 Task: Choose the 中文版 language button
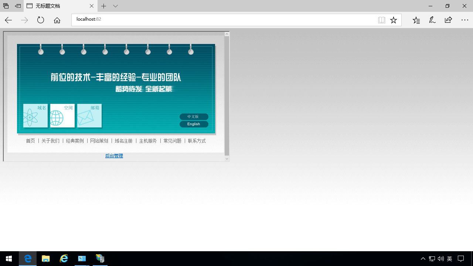pyautogui.click(x=194, y=117)
